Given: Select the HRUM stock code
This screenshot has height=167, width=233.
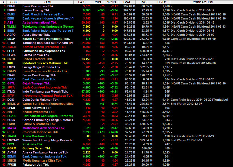Looking at the screenshot, I should (x=11, y=10).
